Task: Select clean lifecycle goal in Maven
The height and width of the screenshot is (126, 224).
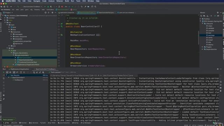Action: tap(210, 26)
